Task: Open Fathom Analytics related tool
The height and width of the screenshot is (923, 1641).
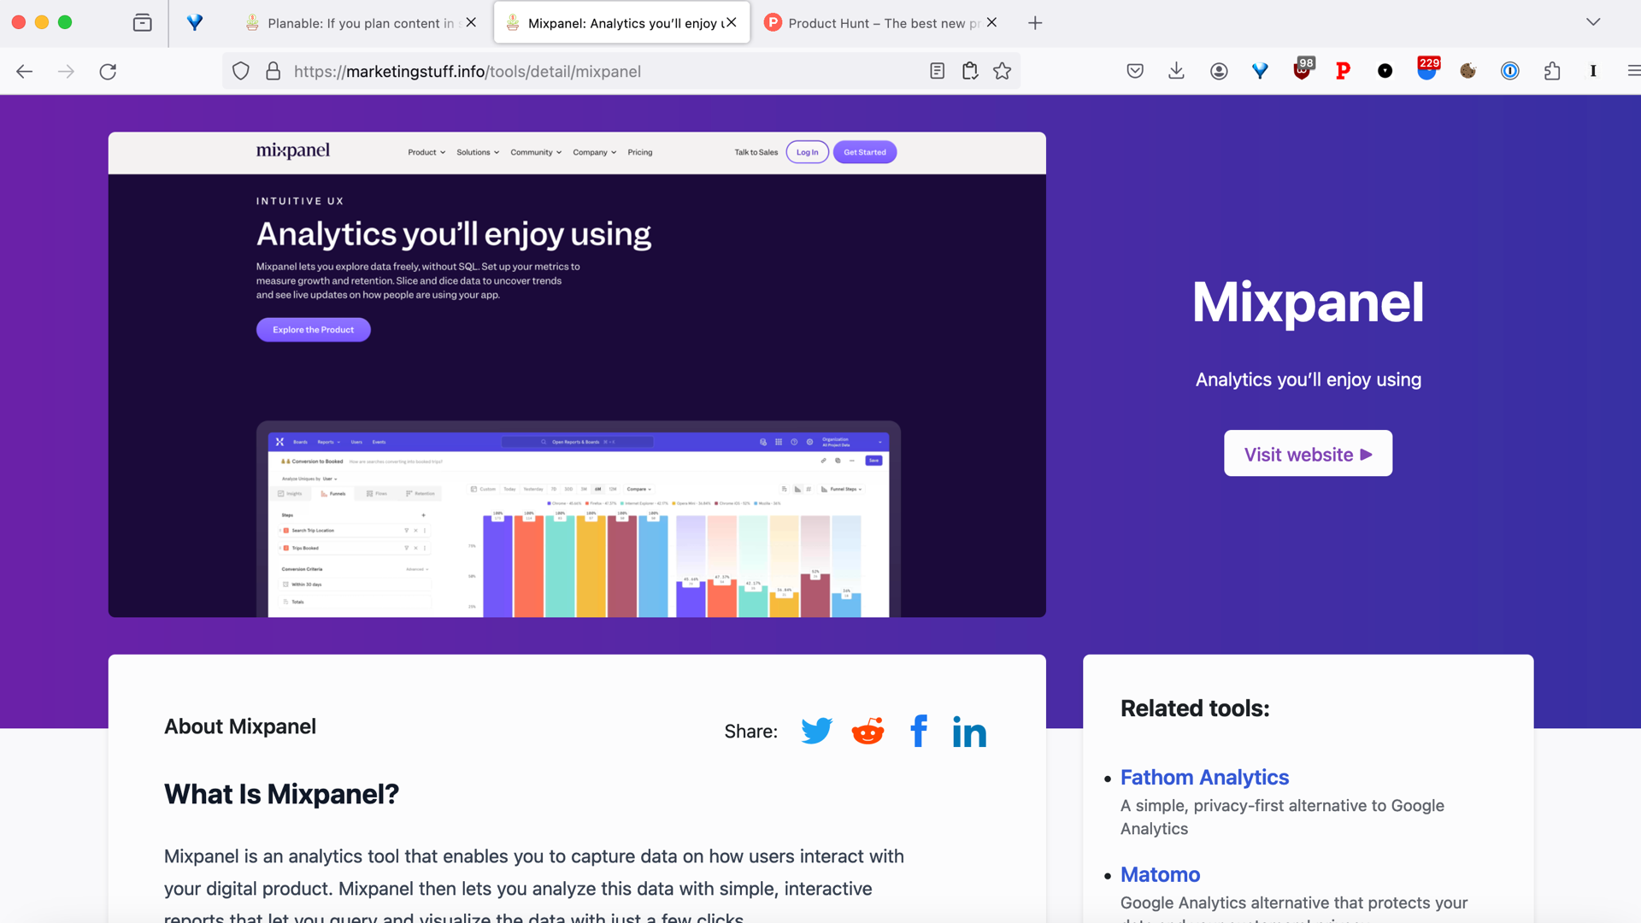Action: [1204, 777]
